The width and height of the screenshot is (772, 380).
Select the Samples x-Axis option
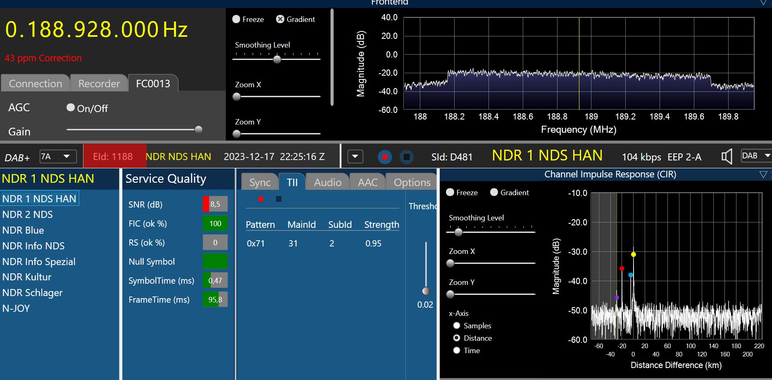tap(457, 325)
